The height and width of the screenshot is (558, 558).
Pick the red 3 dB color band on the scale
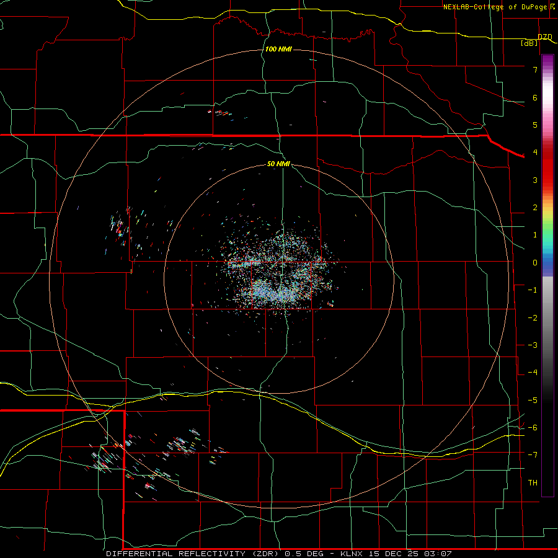547,180
